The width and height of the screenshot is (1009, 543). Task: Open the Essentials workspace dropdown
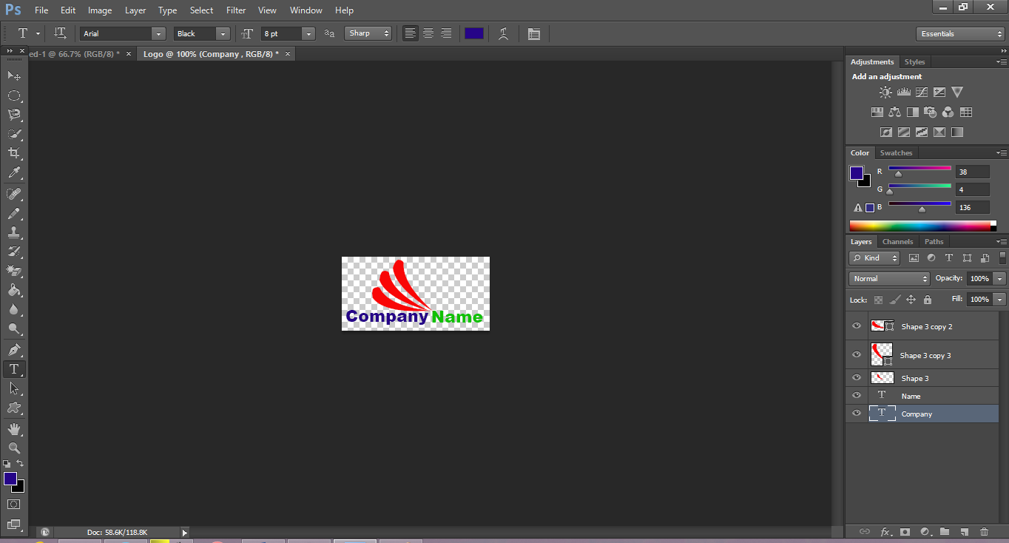point(959,33)
